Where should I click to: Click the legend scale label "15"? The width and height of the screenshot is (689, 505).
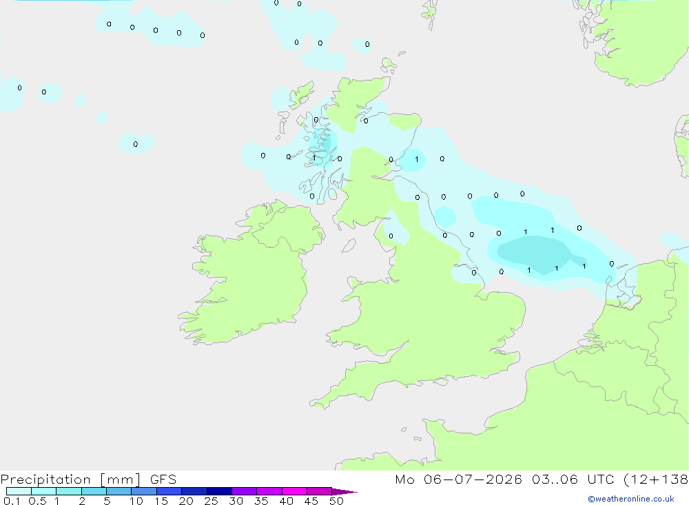click(x=161, y=501)
